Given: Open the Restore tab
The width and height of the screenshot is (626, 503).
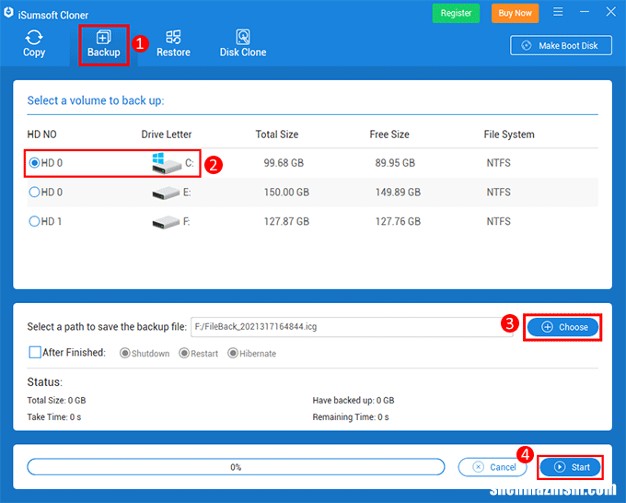Looking at the screenshot, I should [x=173, y=44].
